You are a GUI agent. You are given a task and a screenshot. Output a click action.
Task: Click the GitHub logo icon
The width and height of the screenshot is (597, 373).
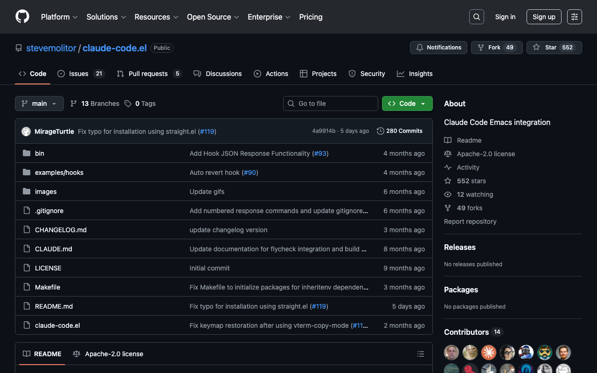tap(22, 17)
